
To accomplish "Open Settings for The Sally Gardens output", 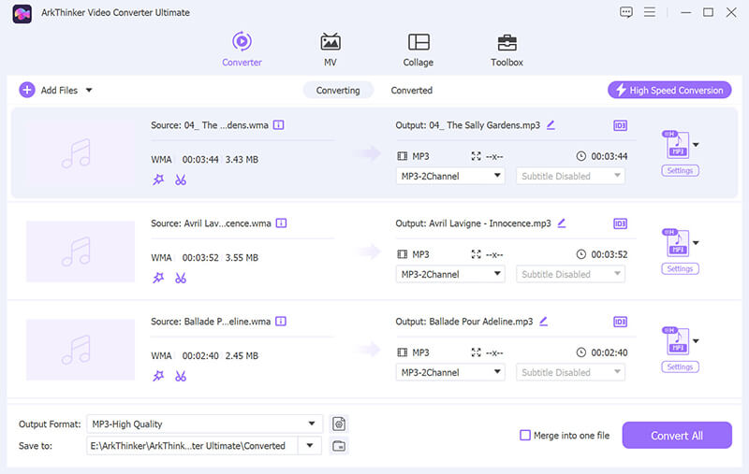I will 680,171.
